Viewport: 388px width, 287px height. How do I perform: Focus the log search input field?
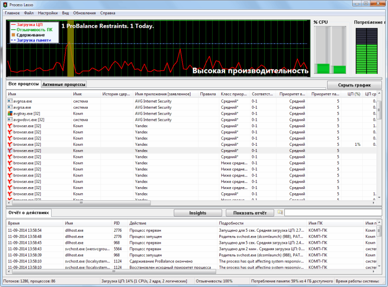tap(333, 213)
